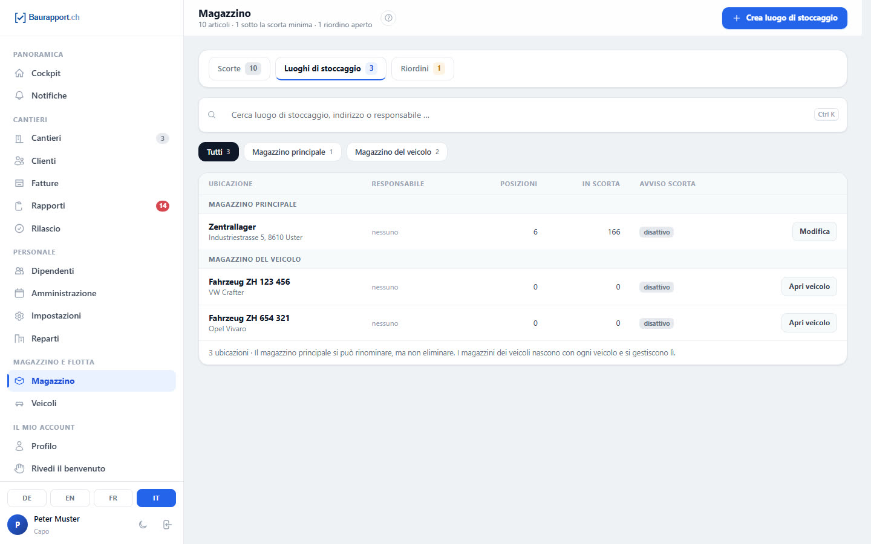Open Profilo account page

91,446
